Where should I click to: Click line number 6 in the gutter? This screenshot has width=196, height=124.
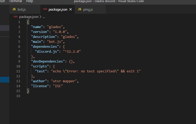pos(19,47)
